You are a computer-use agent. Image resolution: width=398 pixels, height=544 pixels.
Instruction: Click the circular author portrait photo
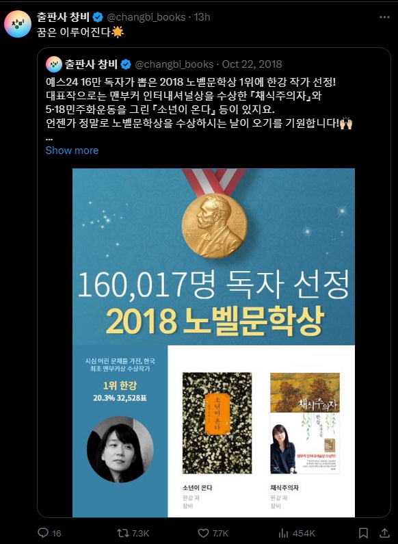[120, 450]
